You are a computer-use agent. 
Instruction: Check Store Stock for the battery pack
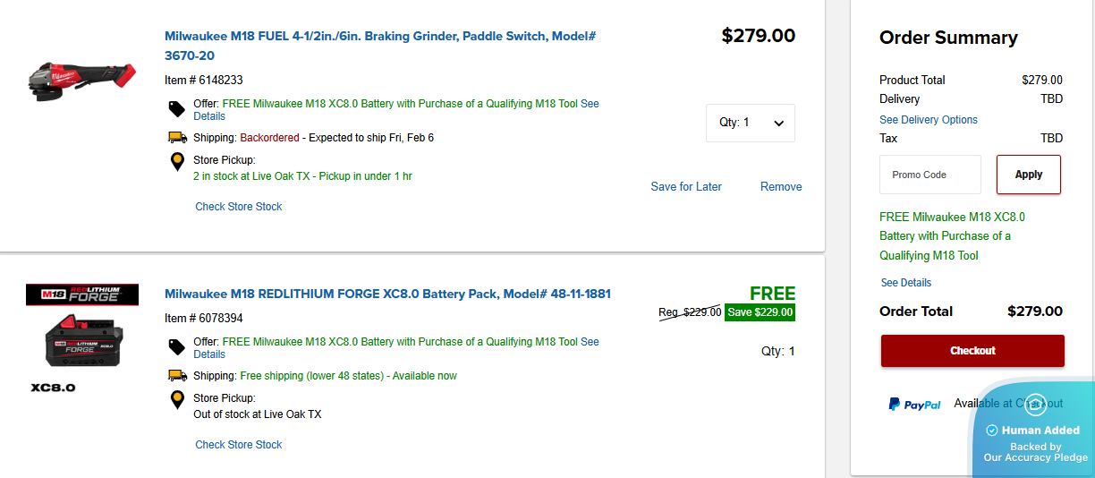(x=239, y=445)
